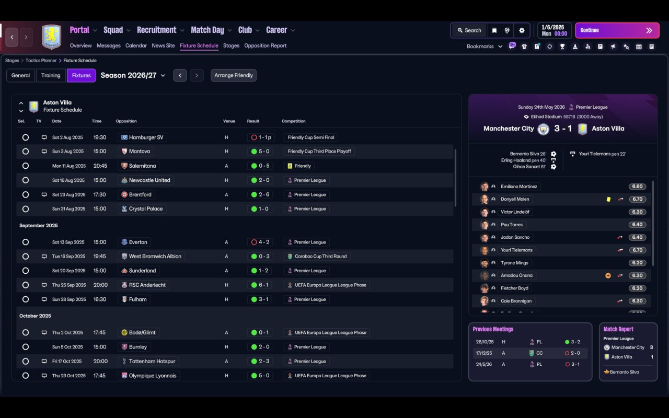This screenshot has width=669, height=418.
Task: Open the News Site tab
Action: click(x=163, y=46)
